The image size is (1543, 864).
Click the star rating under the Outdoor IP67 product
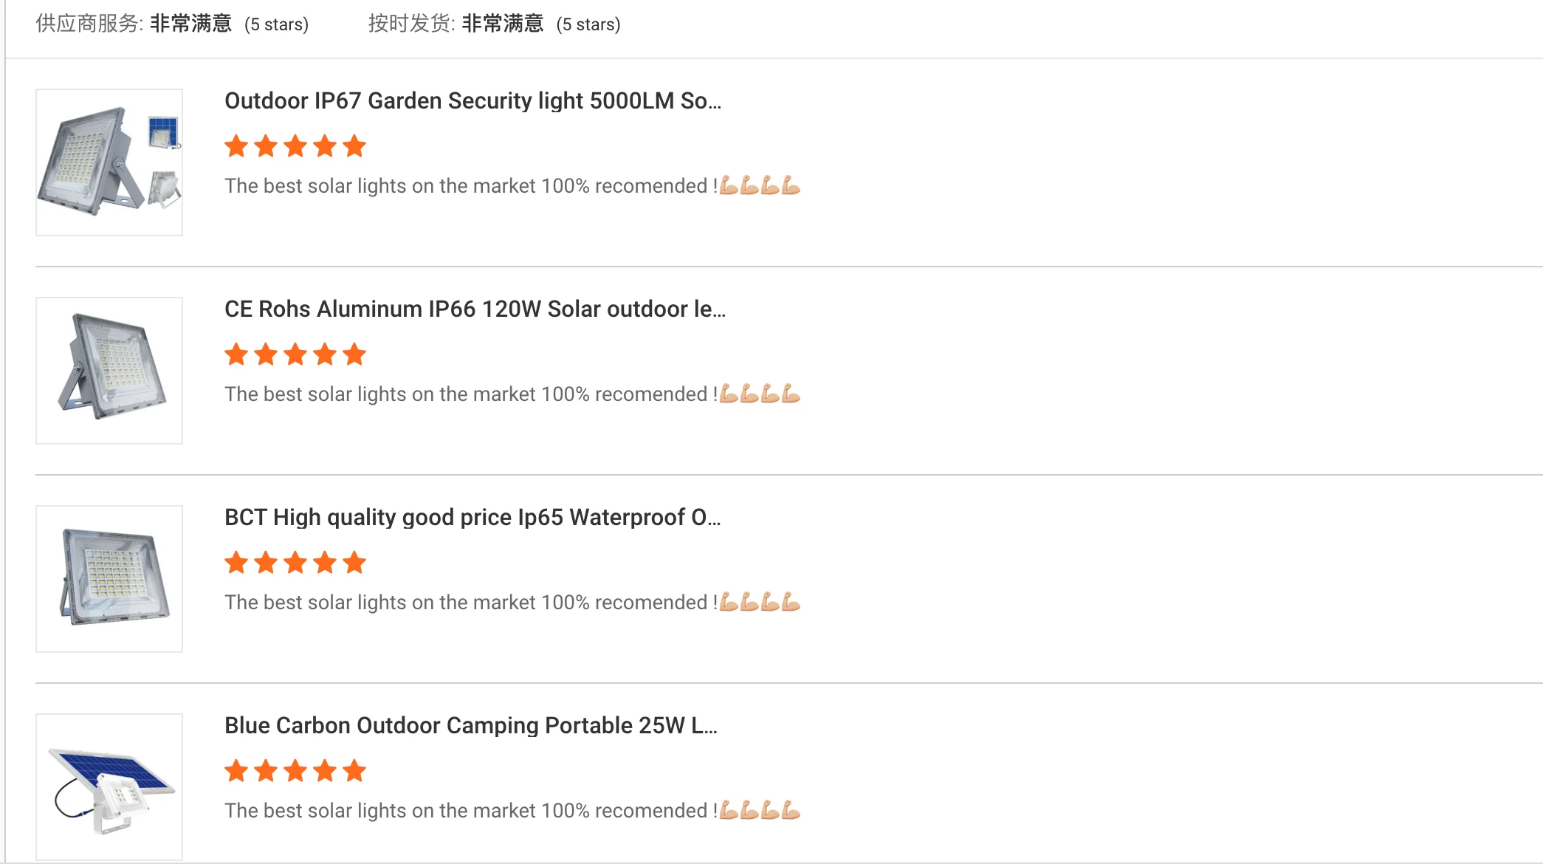(x=295, y=146)
